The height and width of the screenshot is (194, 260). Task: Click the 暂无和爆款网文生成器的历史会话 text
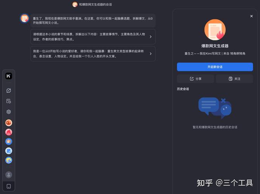coord(215,127)
